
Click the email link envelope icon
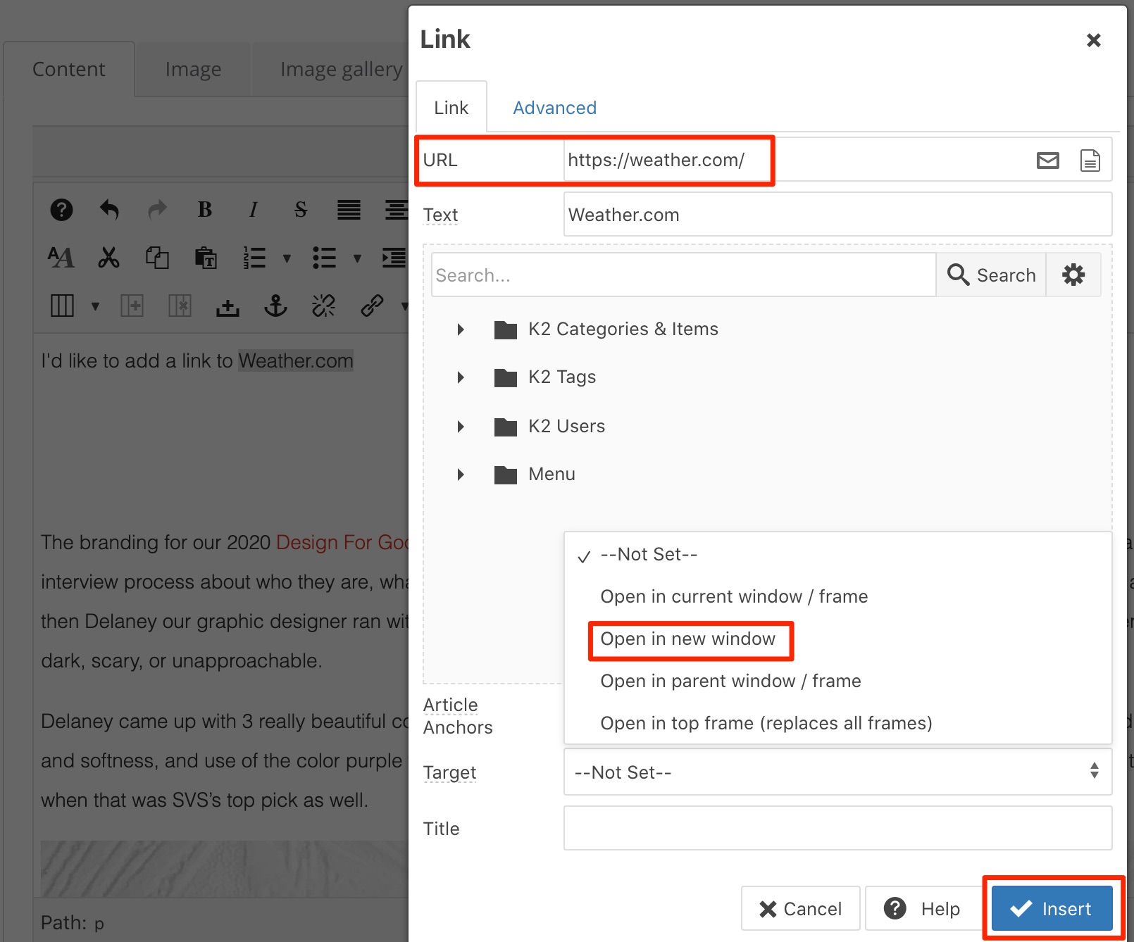1047,161
